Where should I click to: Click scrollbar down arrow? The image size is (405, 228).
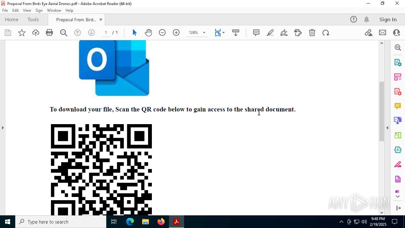(x=382, y=212)
